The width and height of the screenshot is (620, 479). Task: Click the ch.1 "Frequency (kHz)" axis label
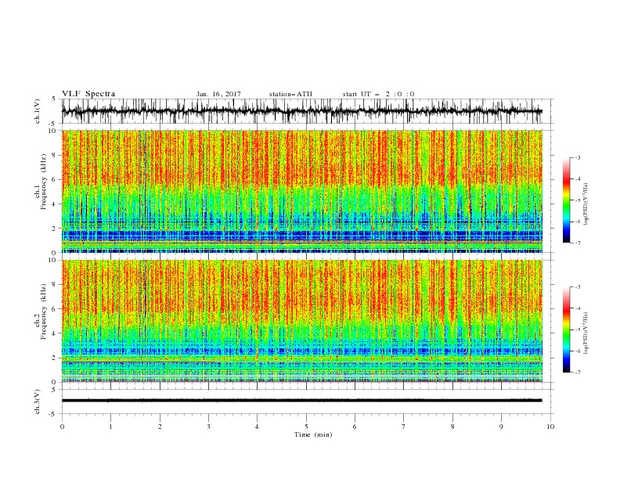tap(43, 182)
